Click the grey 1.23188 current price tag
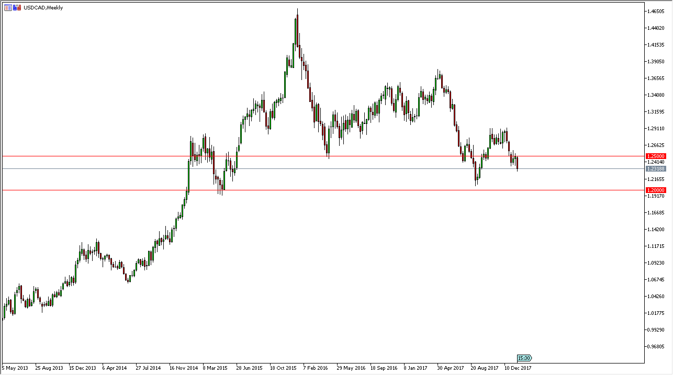The width and height of the screenshot is (673, 375). click(656, 168)
